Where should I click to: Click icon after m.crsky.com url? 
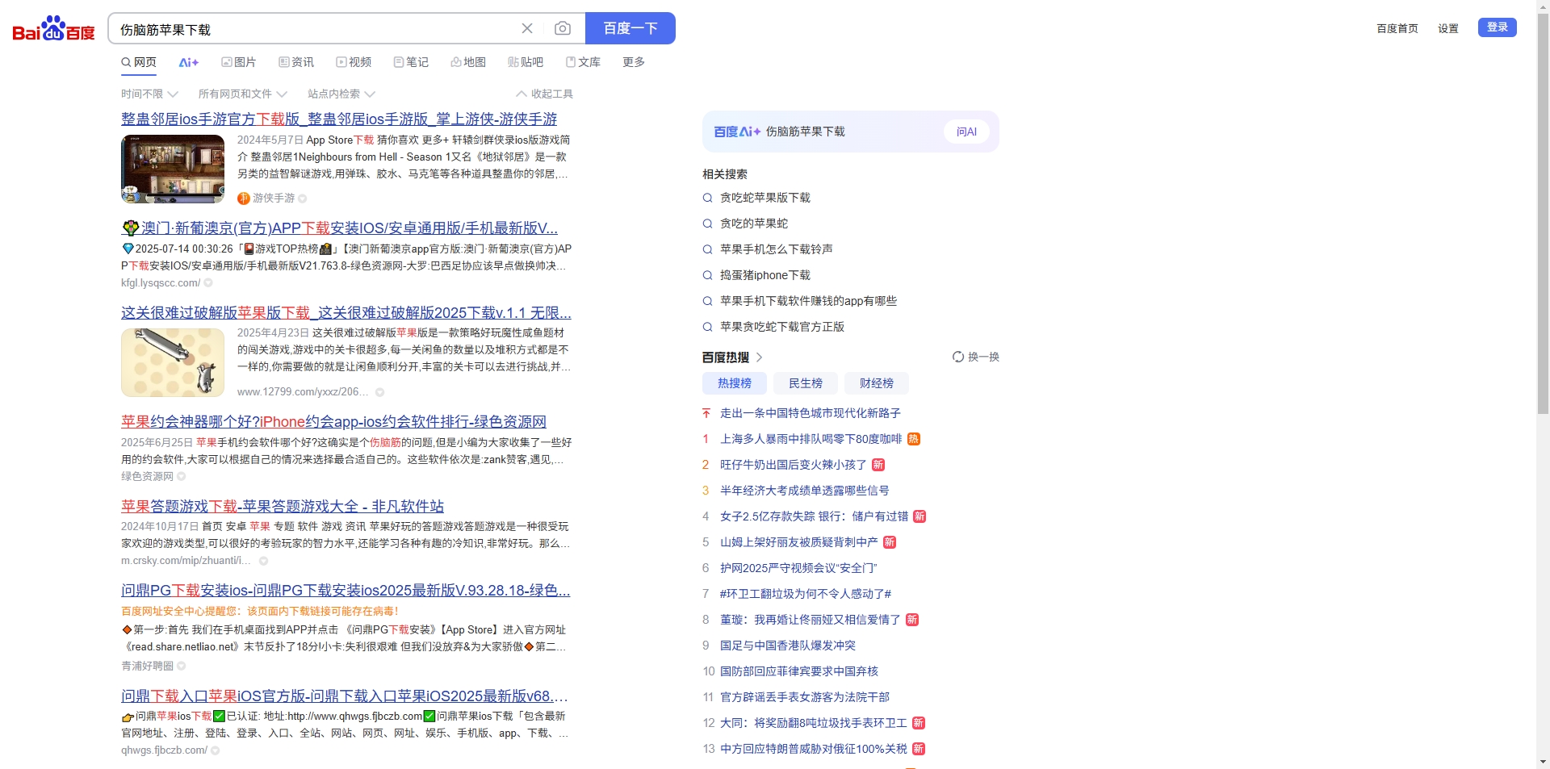(263, 561)
